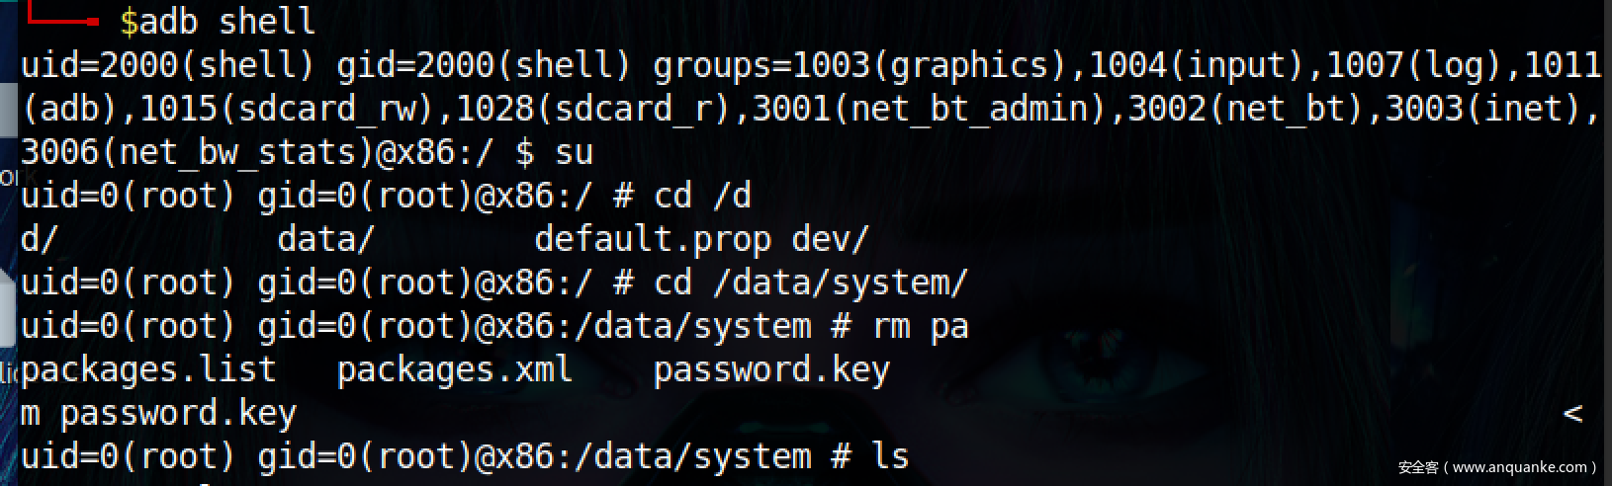Image resolution: width=1612 pixels, height=486 pixels.
Task: Click the 'su' command after the $ prompt
Action: tap(574, 152)
